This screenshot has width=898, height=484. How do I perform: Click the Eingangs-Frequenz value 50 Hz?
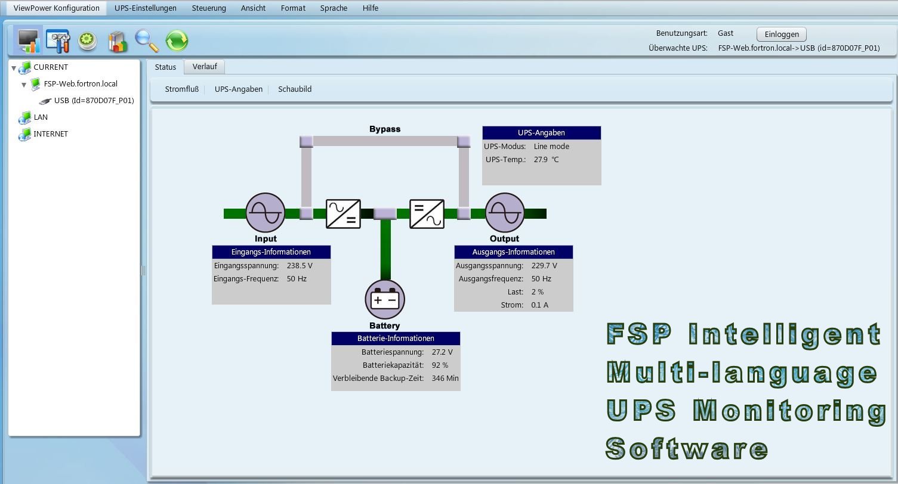pos(297,279)
